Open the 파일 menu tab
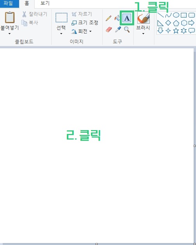Screen dimensions: 196x245 point(9,4)
